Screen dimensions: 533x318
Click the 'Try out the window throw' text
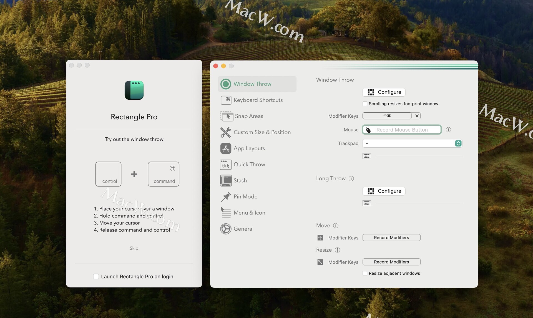(134, 139)
